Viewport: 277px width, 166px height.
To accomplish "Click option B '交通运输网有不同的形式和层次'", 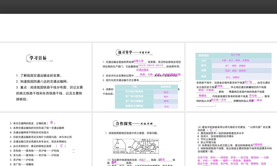I will coord(29,133).
